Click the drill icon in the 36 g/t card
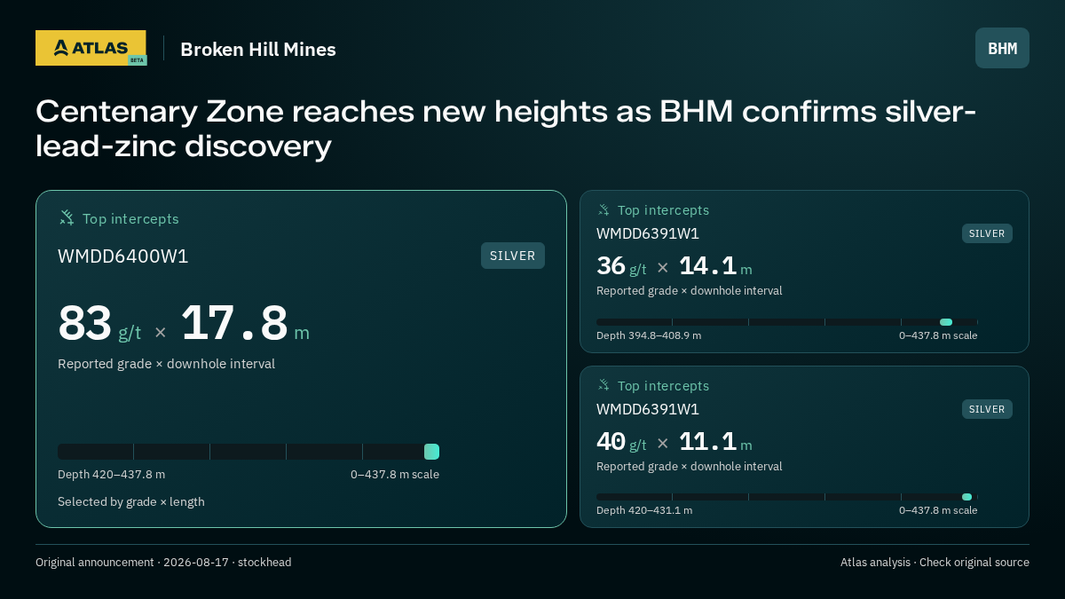Image resolution: width=1065 pixels, height=599 pixels. [x=603, y=210]
